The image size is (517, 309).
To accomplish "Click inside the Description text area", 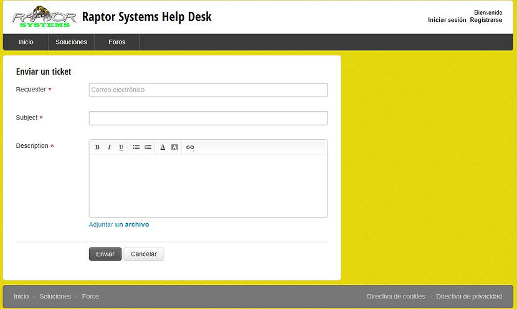I will (208, 186).
